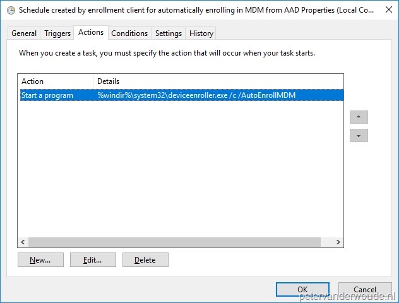399x303 pixels.
Task: Click the Cancel button
Action: click(x=365, y=290)
